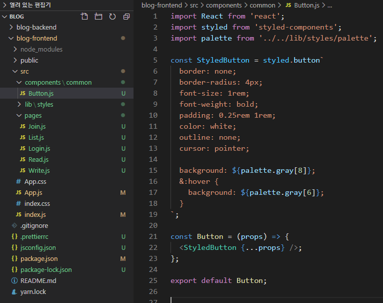Click palette.gray[8] on line 15
Viewport: 383px width, 303px height.
[273, 170]
